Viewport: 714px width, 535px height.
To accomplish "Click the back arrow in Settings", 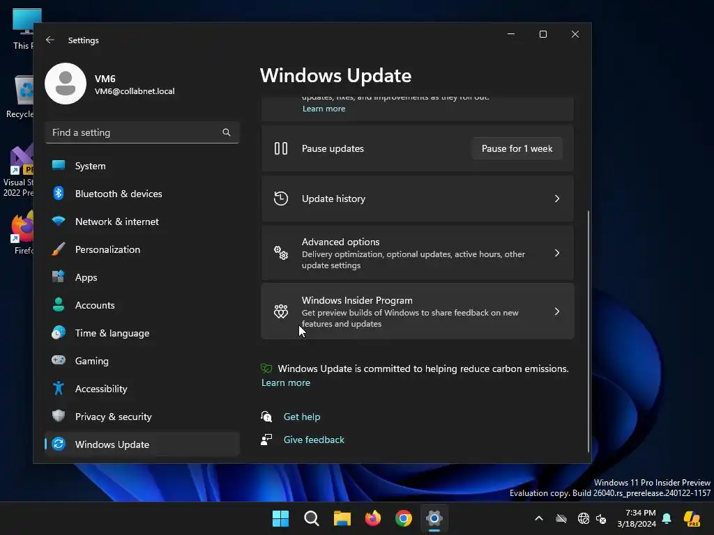I will coord(50,40).
